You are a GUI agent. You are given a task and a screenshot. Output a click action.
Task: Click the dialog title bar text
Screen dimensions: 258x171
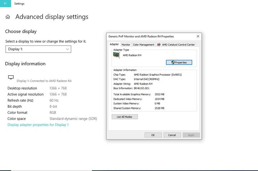(x=141, y=36)
